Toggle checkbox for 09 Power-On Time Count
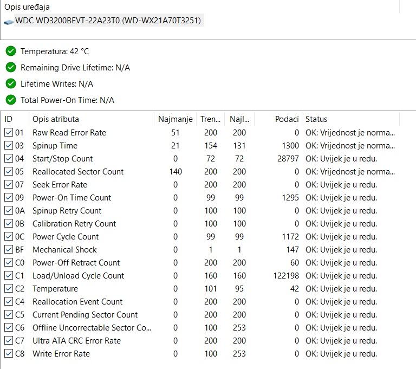Image resolution: width=416 pixels, height=369 pixels. pos(9,197)
